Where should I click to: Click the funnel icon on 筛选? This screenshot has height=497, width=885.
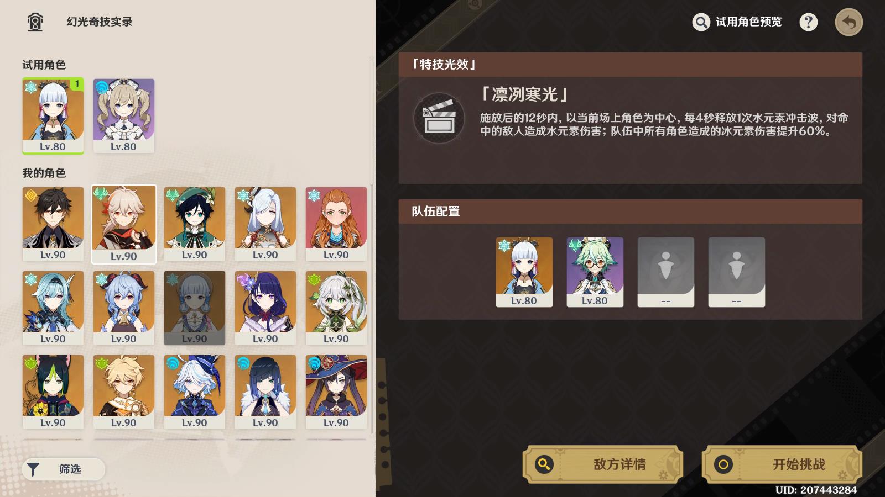pos(33,469)
